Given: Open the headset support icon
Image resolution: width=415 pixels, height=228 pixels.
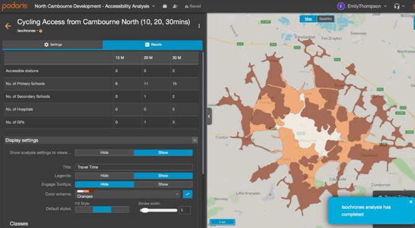Looking at the screenshot, I should point(396,6).
